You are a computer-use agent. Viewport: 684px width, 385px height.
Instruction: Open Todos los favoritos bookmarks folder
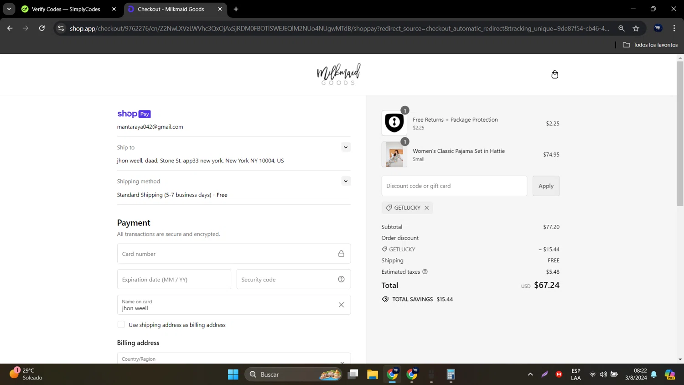[x=650, y=45]
